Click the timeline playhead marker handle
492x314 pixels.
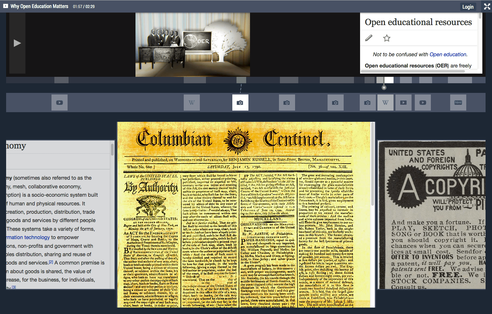[384, 87]
